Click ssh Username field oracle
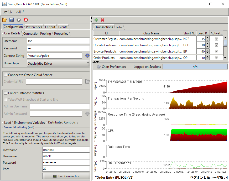This screenshot has height=181, width=229. click(x=66, y=156)
